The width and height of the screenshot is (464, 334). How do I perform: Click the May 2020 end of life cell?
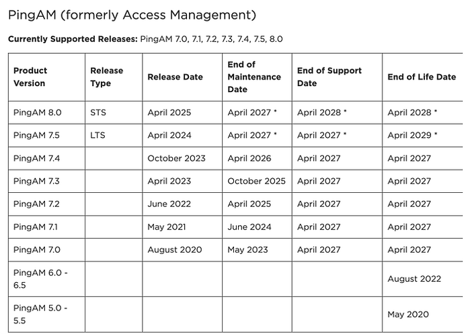408,314
